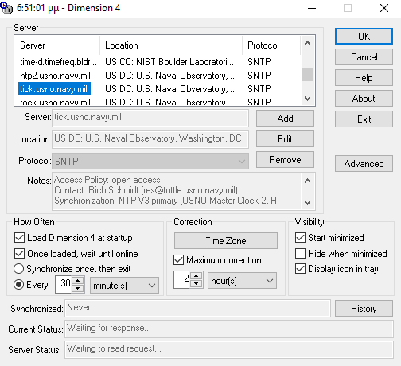Click the Location input field
Screen dimensions: 401x366
tap(150, 139)
